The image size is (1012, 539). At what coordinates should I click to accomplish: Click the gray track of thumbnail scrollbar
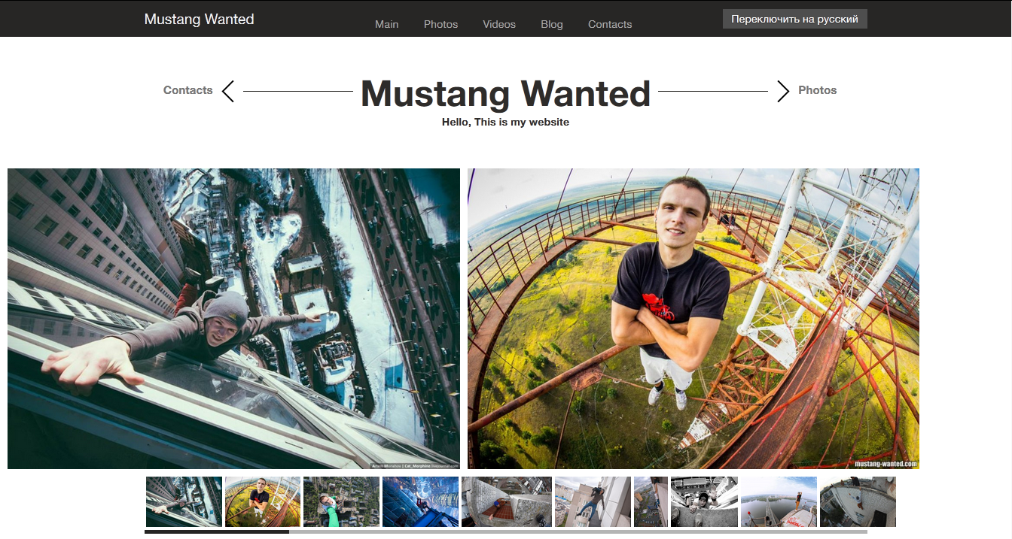click(578, 532)
